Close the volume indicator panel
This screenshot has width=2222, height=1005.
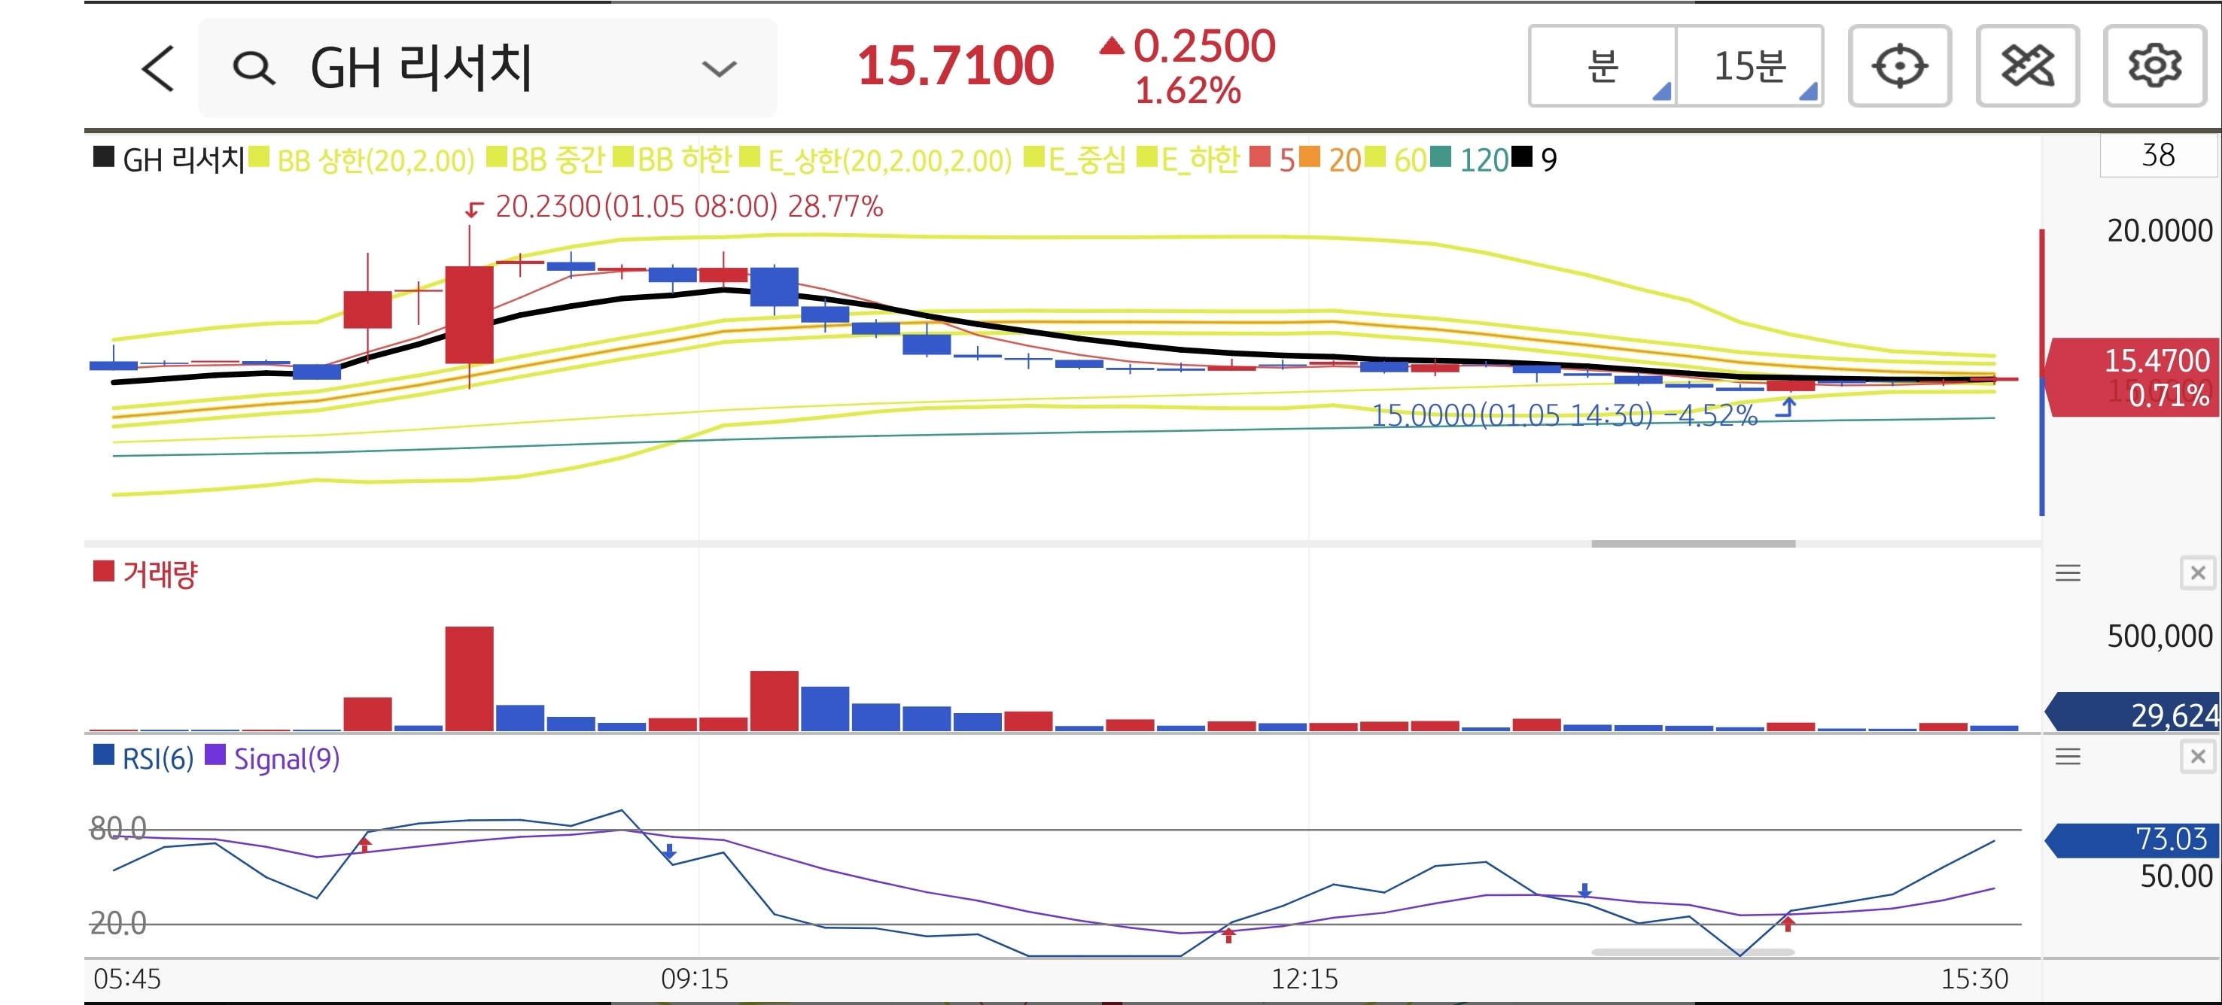tap(2197, 573)
